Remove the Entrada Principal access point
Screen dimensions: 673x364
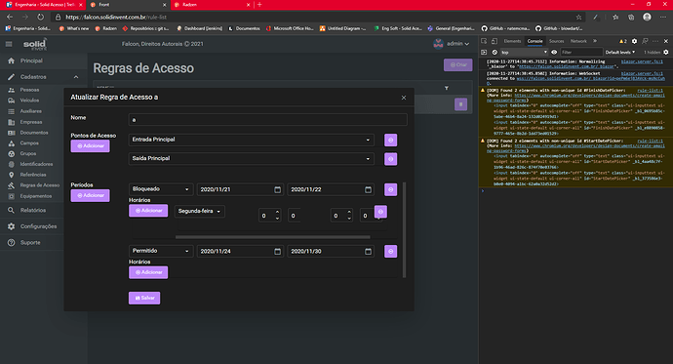[x=390, y=140]
